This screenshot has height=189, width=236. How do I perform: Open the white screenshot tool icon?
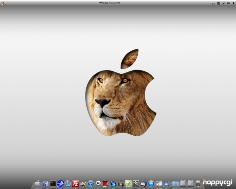(x=159, y=183)
